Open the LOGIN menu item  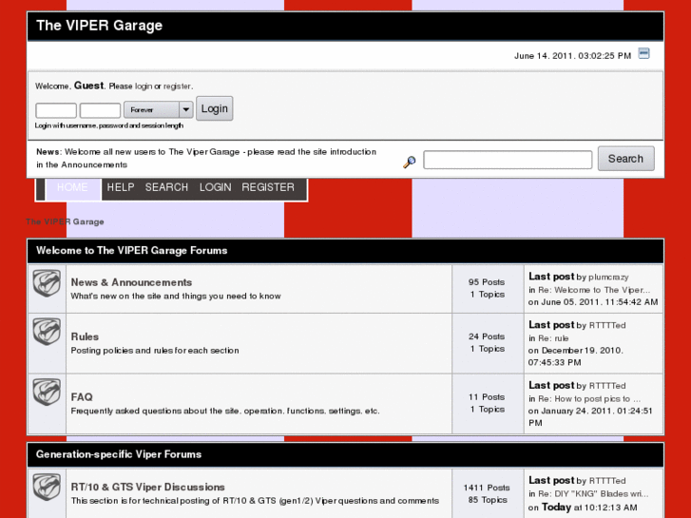tap(215, 187)
